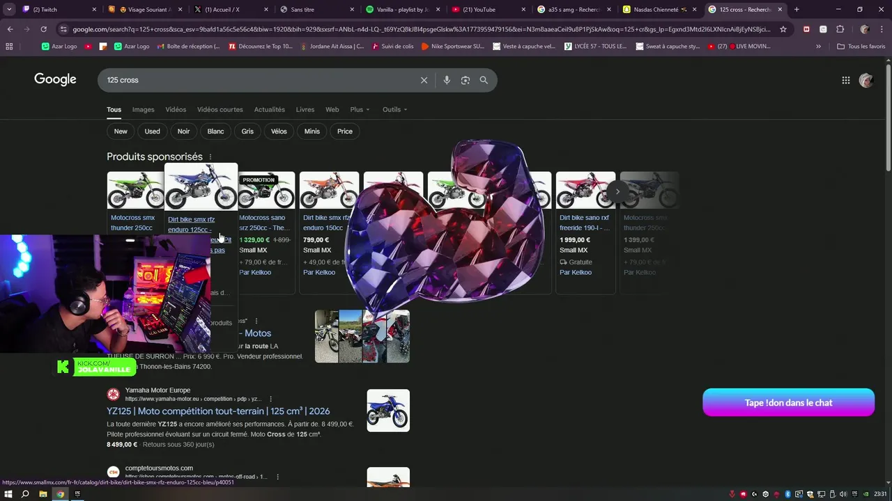Apply the Noir filter chip
This screenshot has height=501, width=892.
coord(183,132)
